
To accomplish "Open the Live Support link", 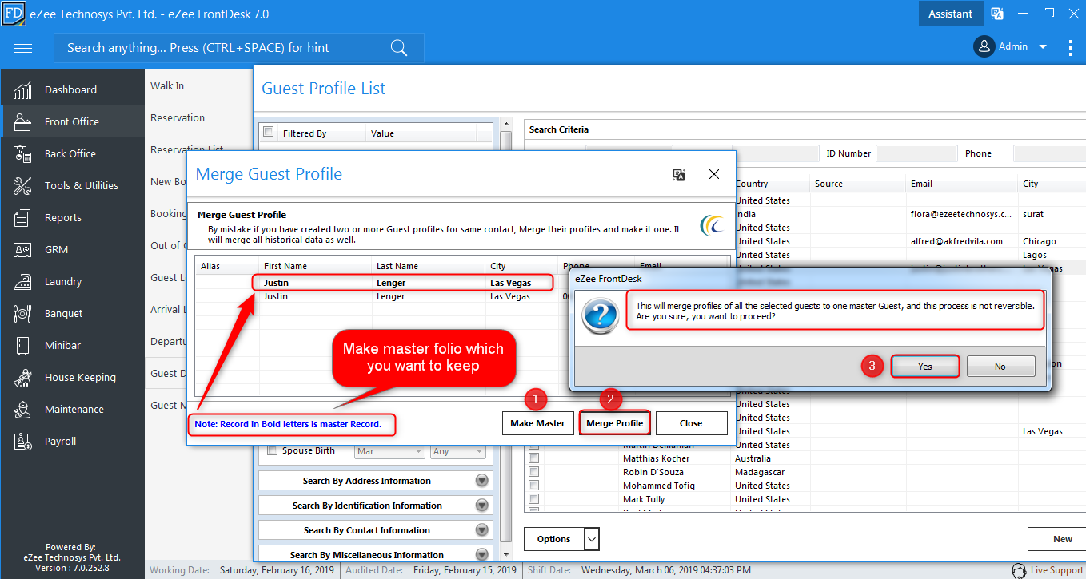I will click(x=1056, y=570).
